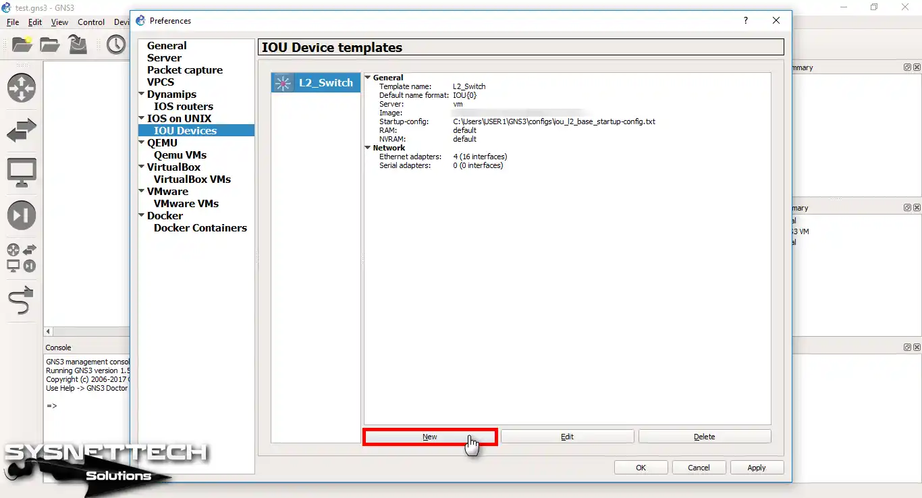This screenshot has width=922, height=498.
Task: Select Packet capture preferences page
Action: 185,70
